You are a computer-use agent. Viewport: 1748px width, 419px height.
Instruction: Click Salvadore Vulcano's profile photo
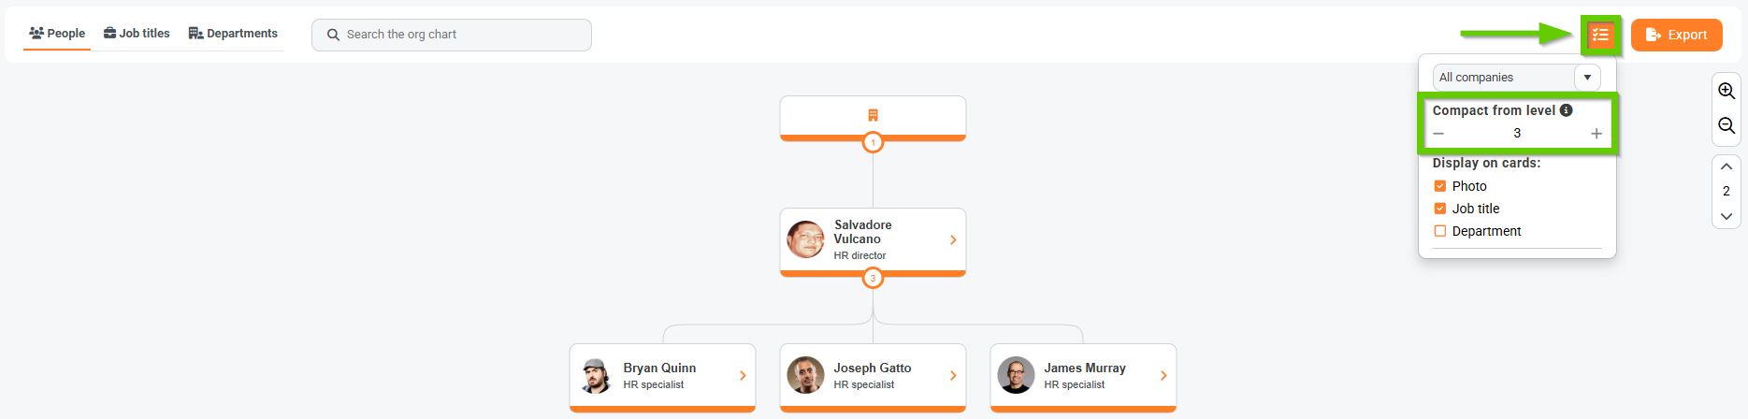[x=805, y=239]
